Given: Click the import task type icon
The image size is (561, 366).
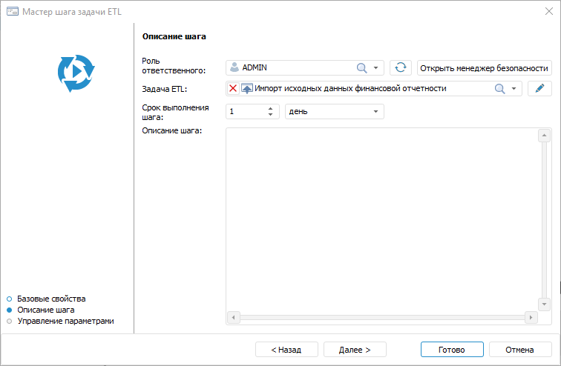Looking at the screenshot, I should tap(247, 89).
